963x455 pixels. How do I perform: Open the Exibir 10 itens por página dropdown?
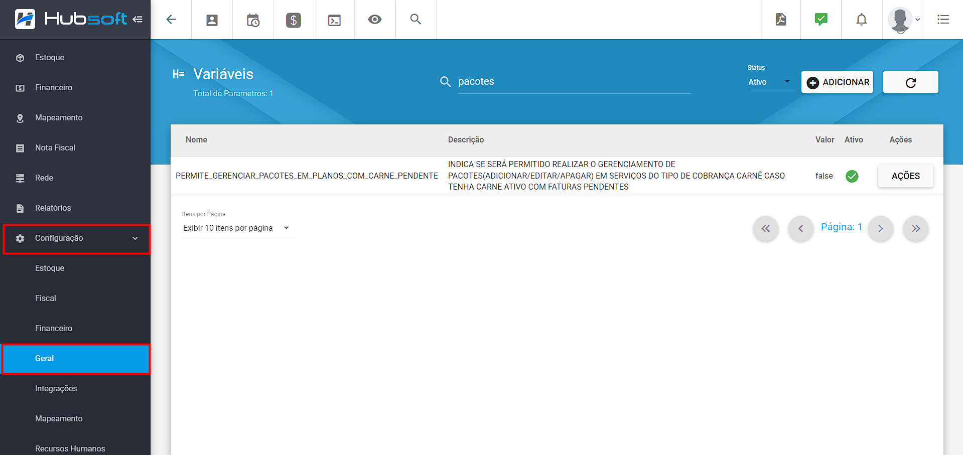point(237,228)
